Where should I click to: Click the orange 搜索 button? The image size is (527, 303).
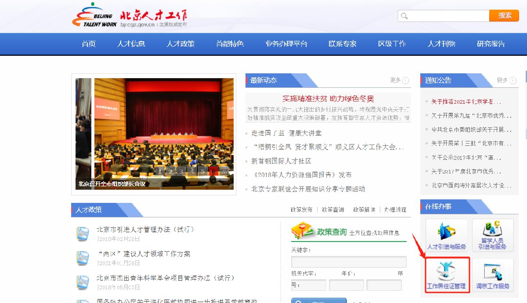tap(504, 15)
